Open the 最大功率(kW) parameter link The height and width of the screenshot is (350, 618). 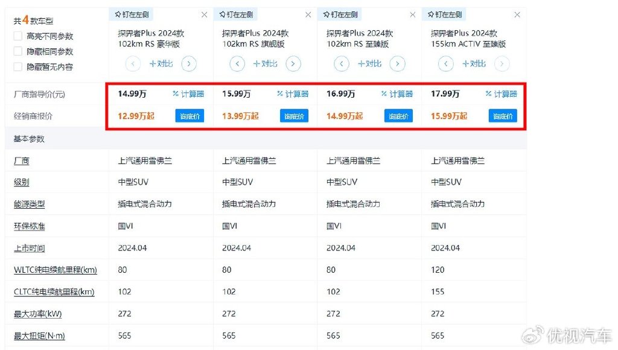click(x=38, y=314)
